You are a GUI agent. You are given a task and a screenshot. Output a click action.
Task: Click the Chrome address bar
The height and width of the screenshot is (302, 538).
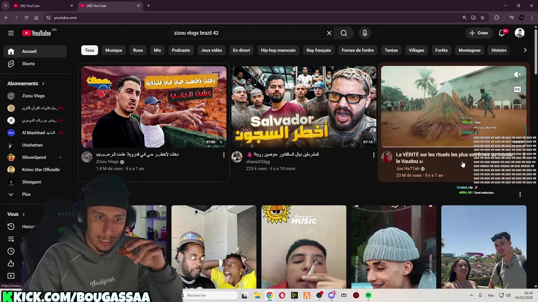tap(252, 18)
